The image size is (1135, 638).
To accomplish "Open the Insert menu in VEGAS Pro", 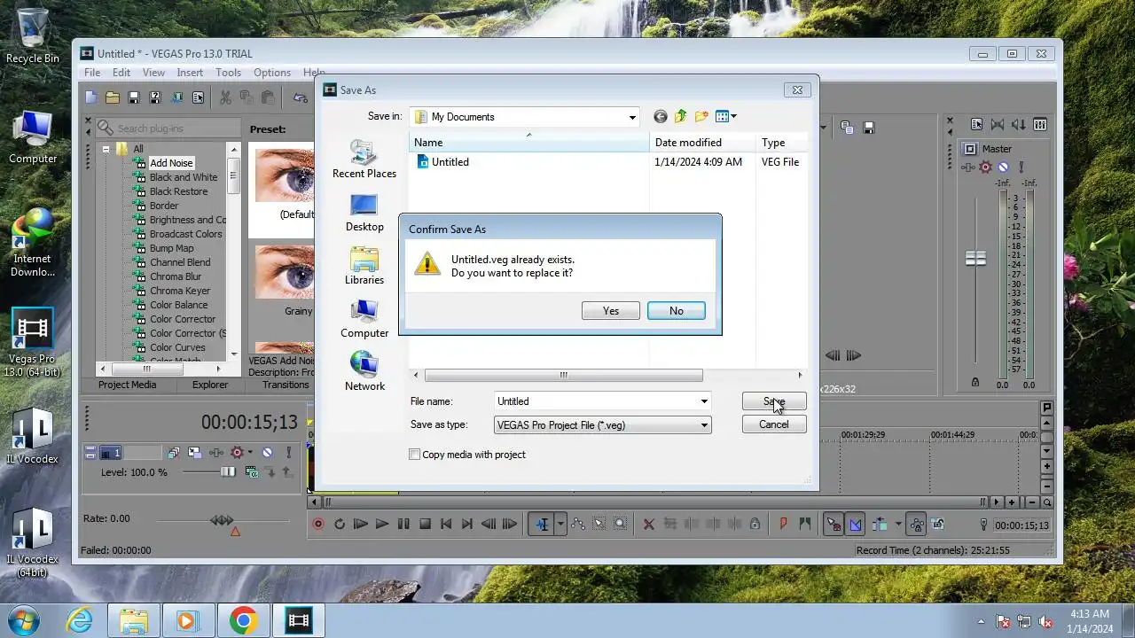I will coord(190,73).
